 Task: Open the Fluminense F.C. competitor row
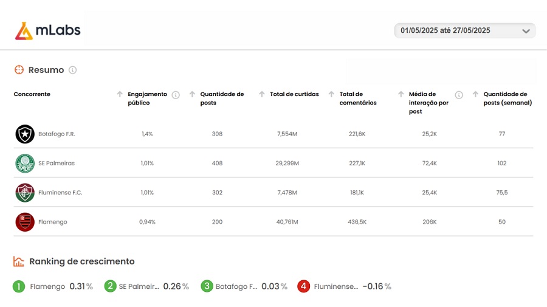pyautogui.click(x=273, y=193)
